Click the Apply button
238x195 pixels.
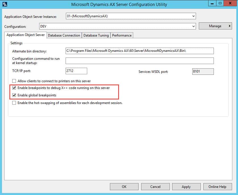186,187
